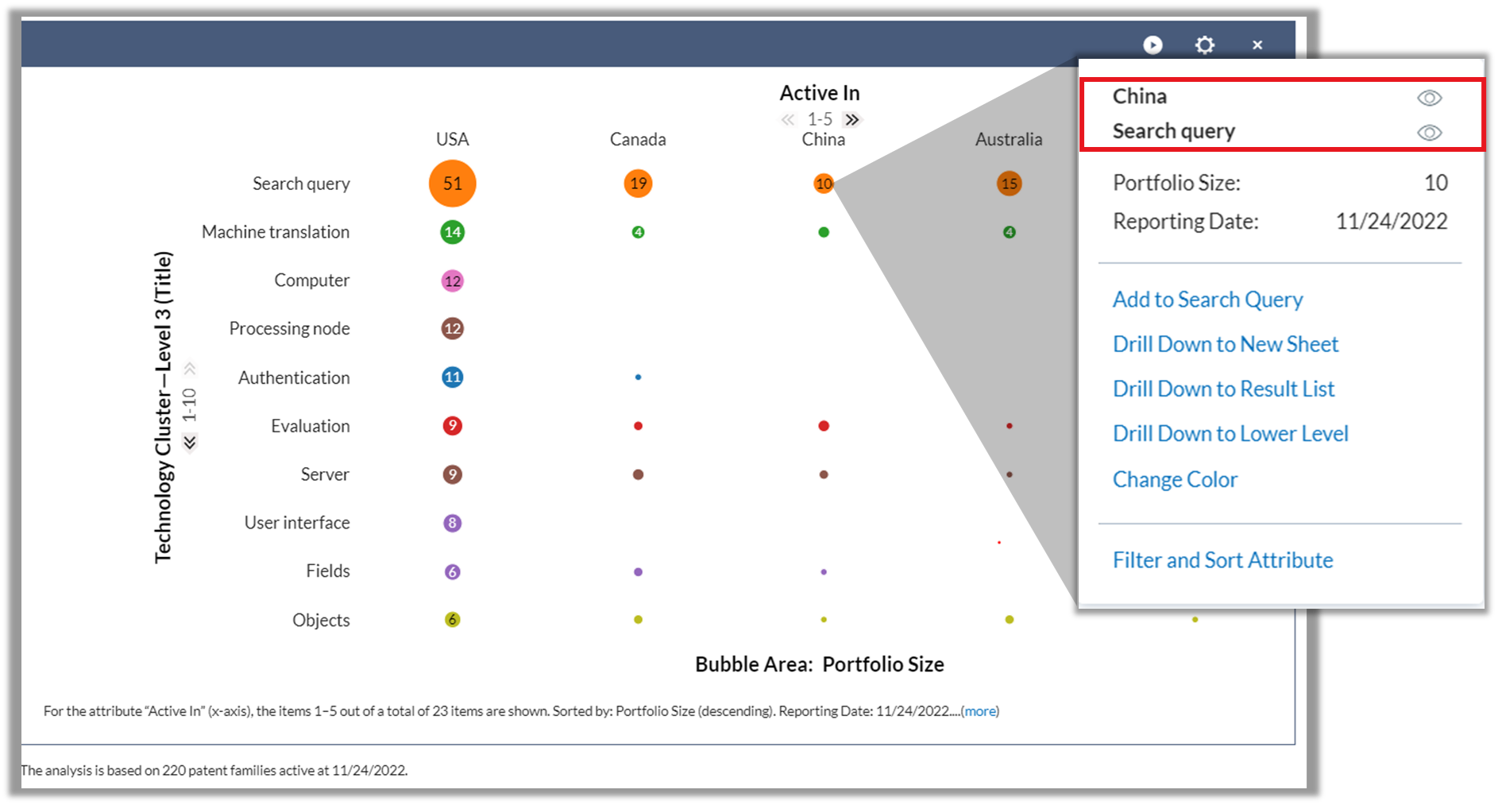Select Drill Down to Result List

pyautogui.click(x=1223, y=389)
